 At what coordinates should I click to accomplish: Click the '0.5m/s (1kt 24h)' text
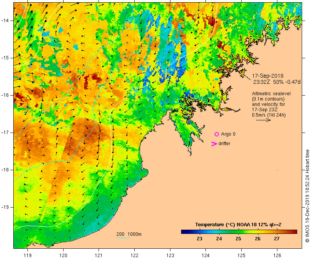pyautogui.click(x=269, y=115)
